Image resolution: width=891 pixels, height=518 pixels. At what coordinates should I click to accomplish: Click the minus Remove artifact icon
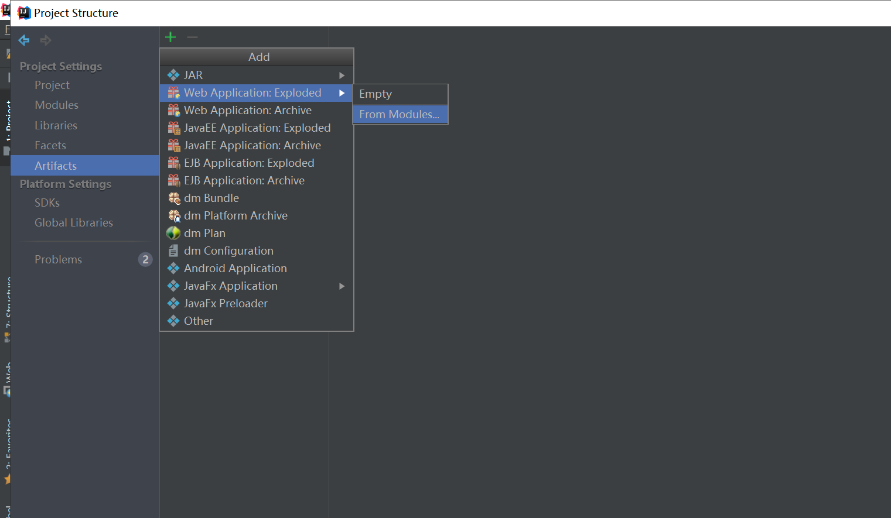[x=193, y=37]
